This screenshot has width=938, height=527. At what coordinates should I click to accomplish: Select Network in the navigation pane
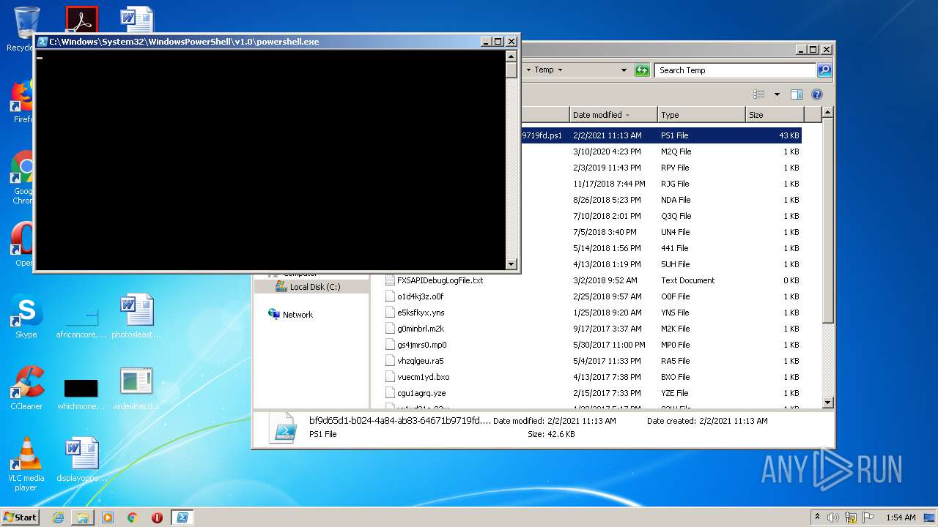298,315
